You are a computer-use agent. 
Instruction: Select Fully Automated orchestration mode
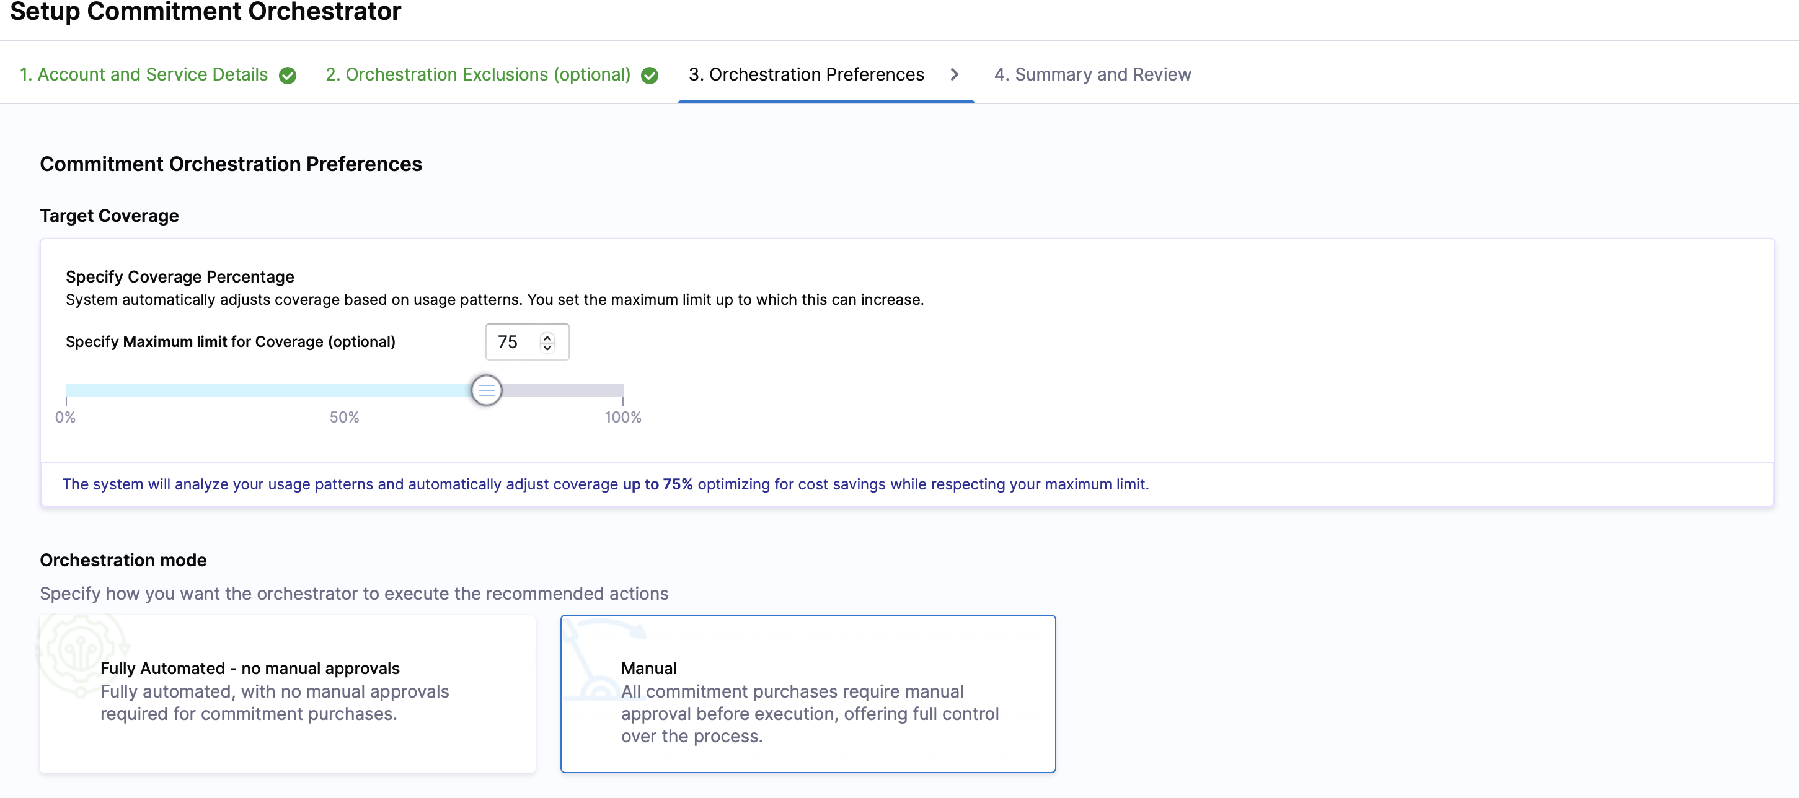point(287,693)
